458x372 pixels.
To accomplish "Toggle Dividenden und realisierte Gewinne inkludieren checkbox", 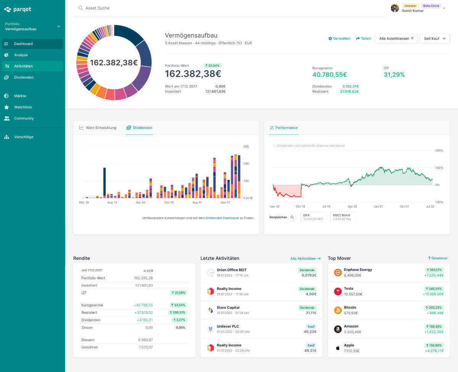I will pos(275,145).
